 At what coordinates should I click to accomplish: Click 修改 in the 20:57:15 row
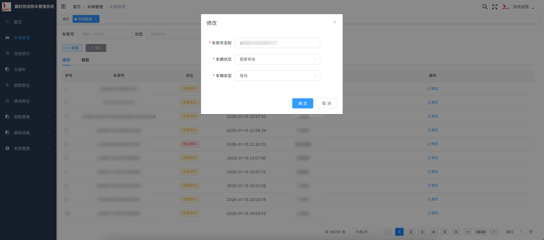pos(433,172)
